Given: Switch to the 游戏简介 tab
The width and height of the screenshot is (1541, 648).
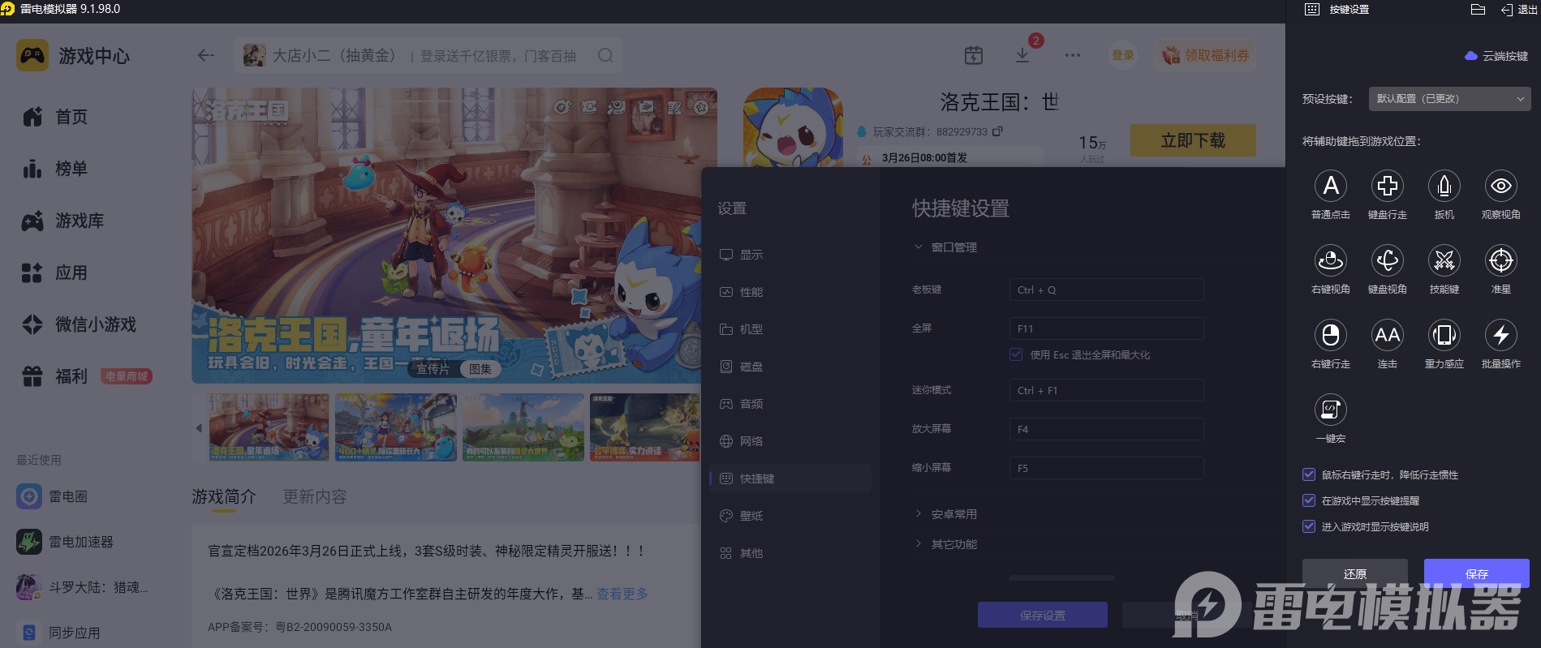Looking at the screenshot, I should [224, 496].
